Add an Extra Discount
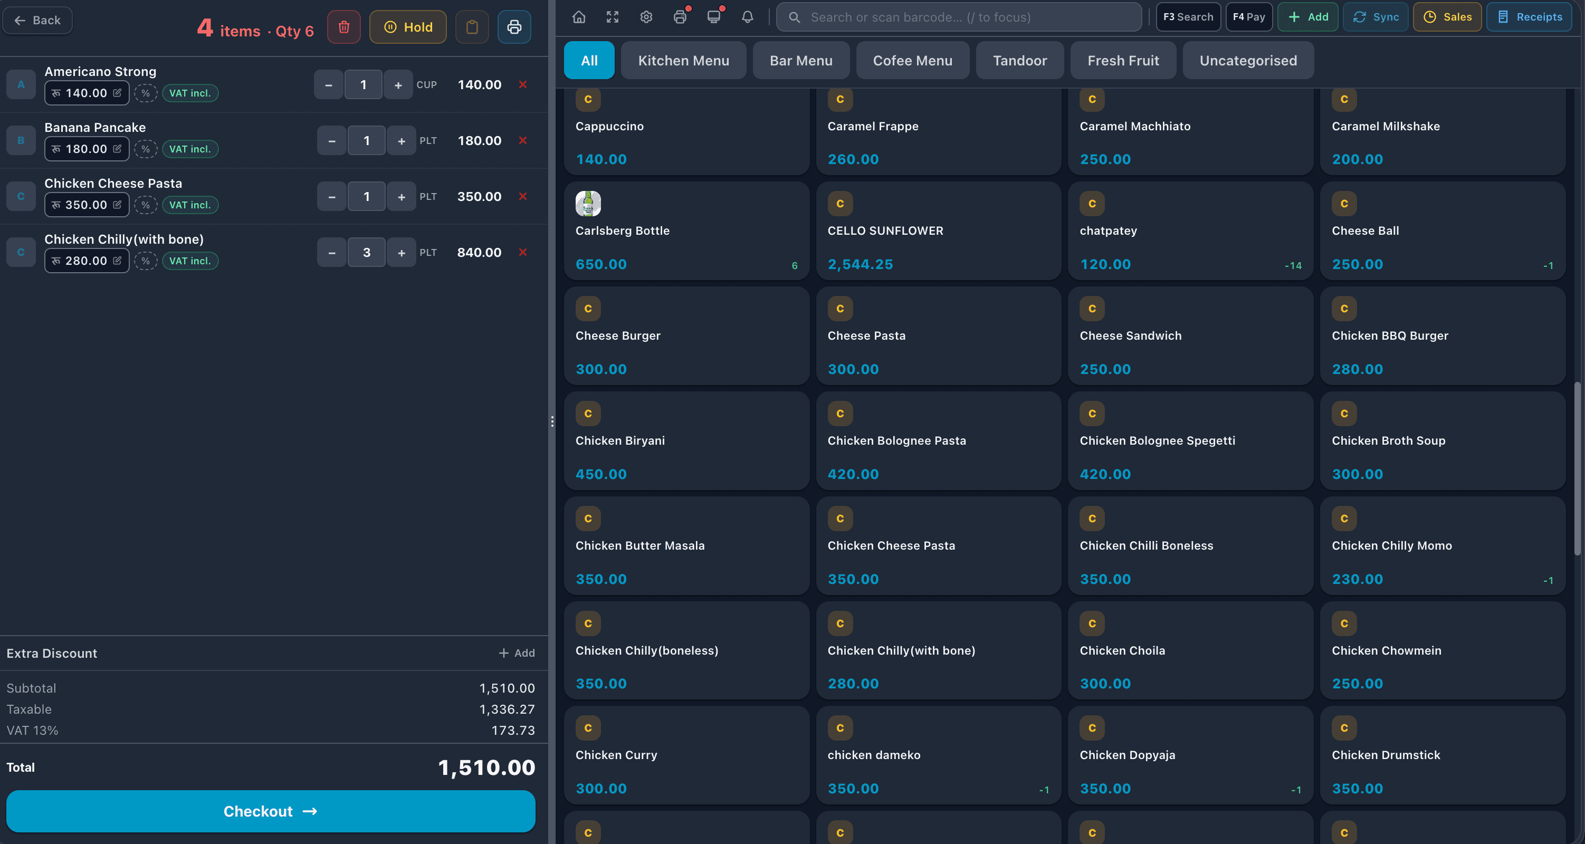The height and width of the screenshot is (844, 1585). click(x=517, y=653)
